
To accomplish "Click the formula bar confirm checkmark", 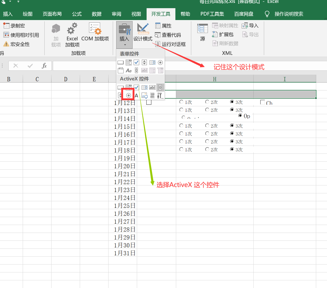I will (30, 66).
